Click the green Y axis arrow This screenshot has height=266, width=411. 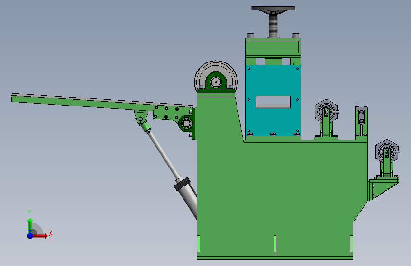click(30, 226)
